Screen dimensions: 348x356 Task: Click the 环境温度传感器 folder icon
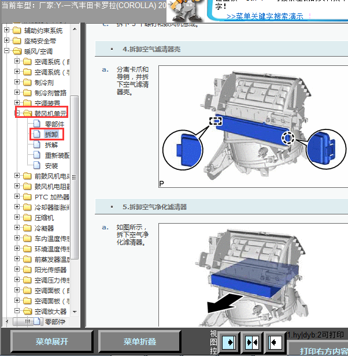click(x=27, y=249)
